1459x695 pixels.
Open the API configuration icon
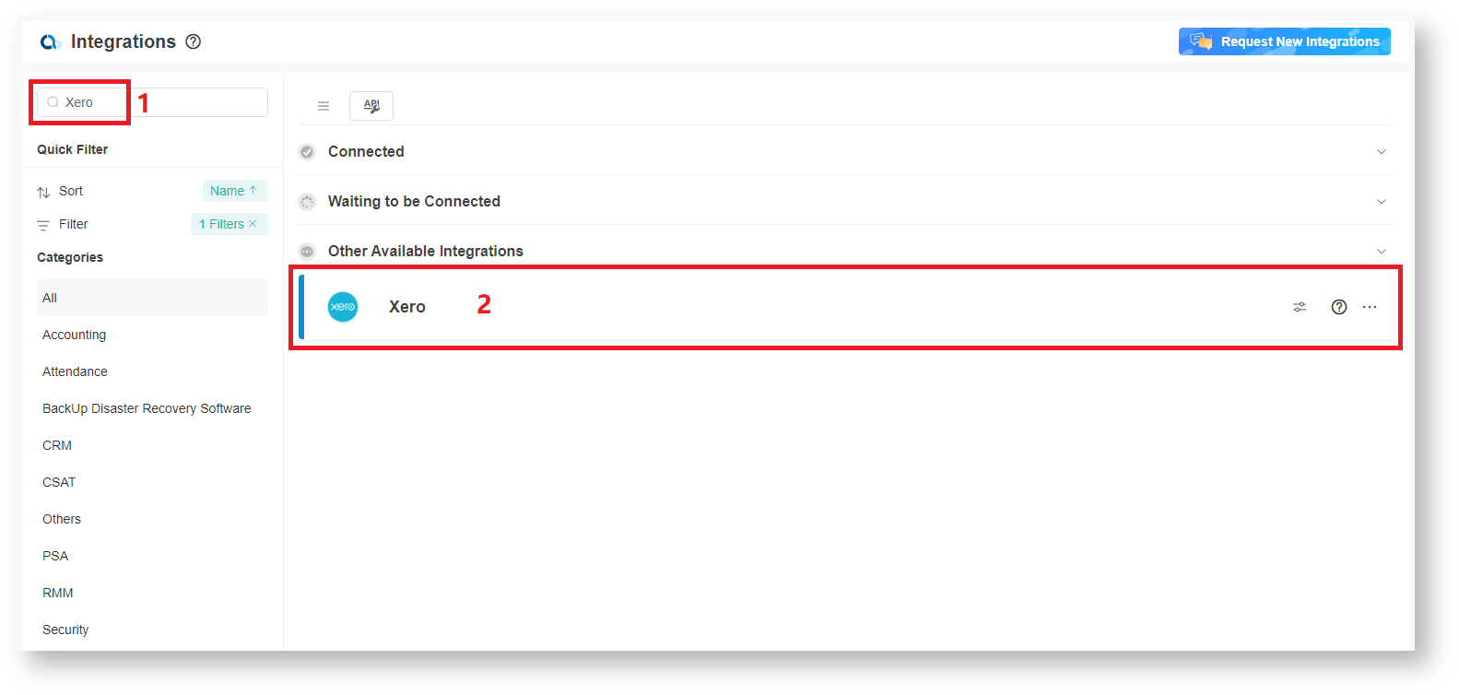click(371, 105)
